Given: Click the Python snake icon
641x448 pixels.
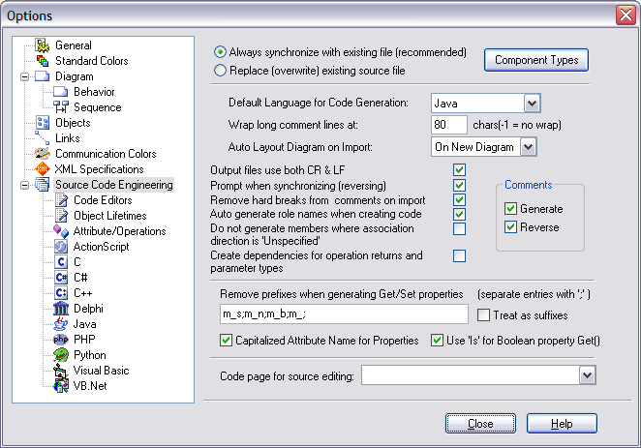Looking at the screenshot, I should [61, 355].
